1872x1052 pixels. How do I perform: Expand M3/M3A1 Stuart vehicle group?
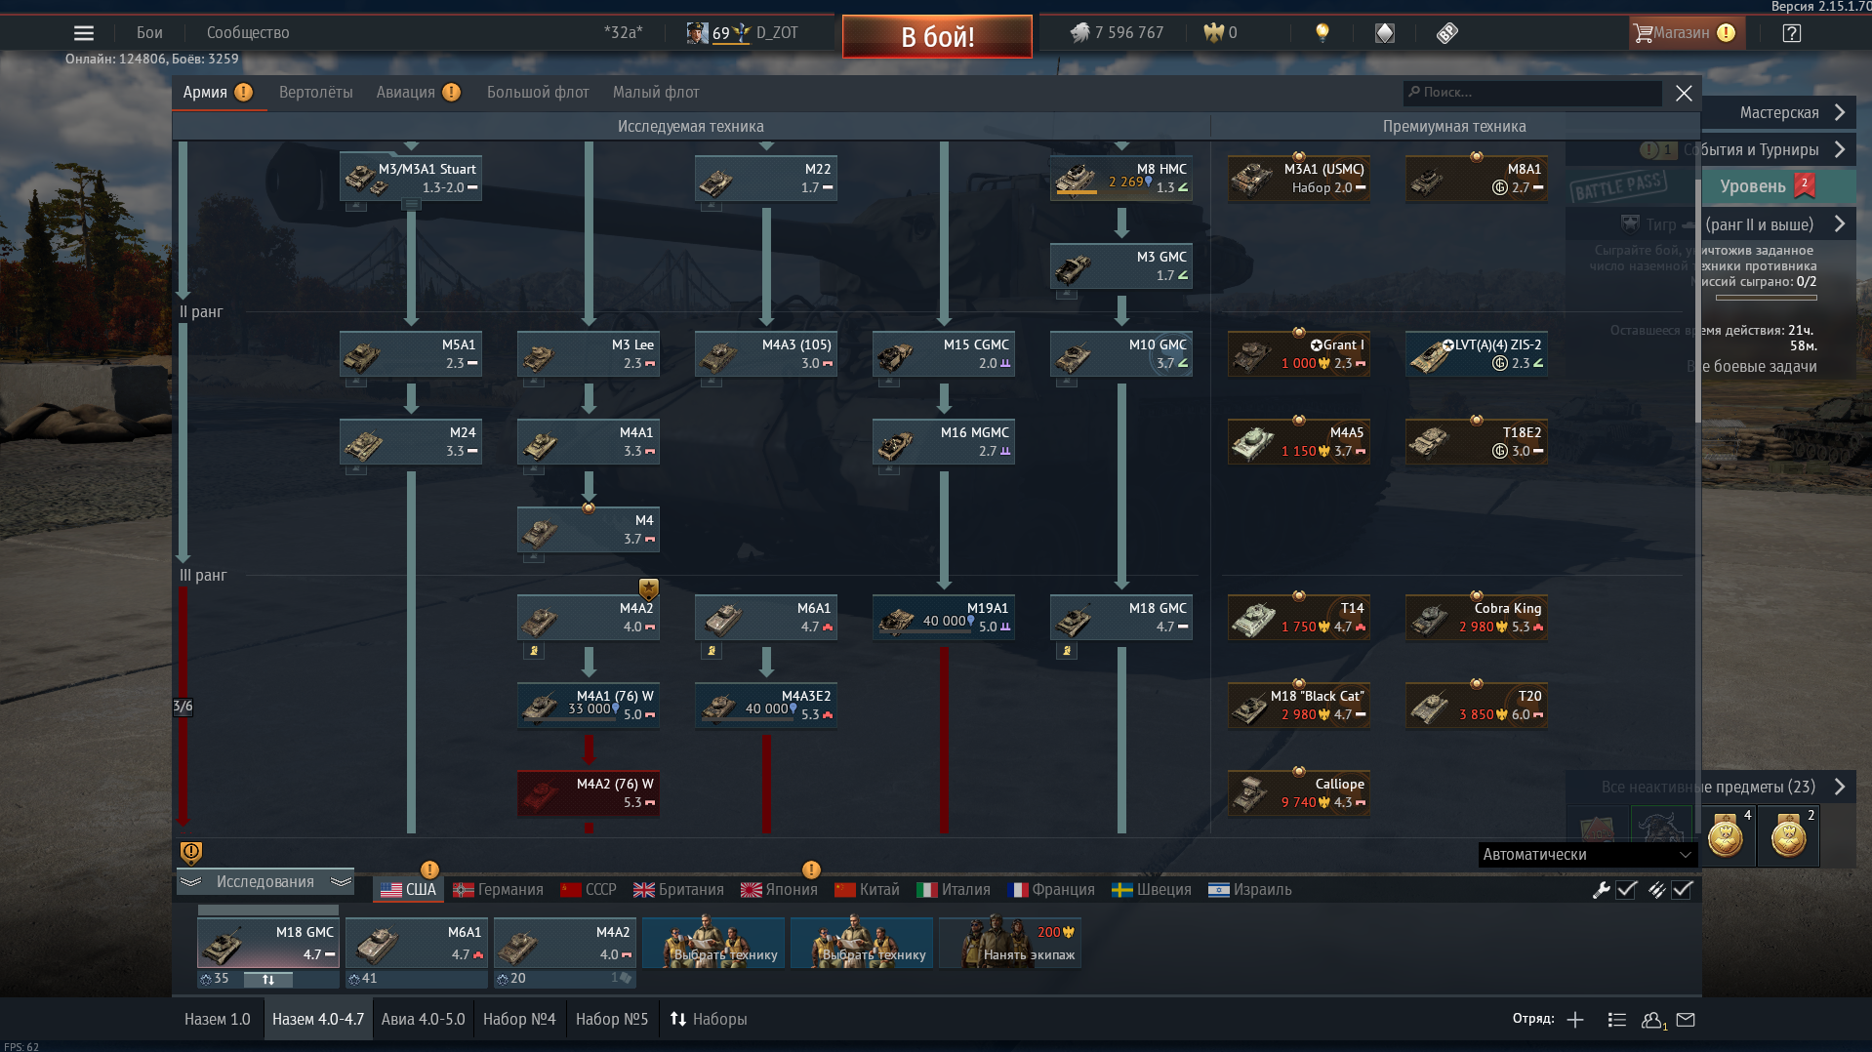click(411, 205)
